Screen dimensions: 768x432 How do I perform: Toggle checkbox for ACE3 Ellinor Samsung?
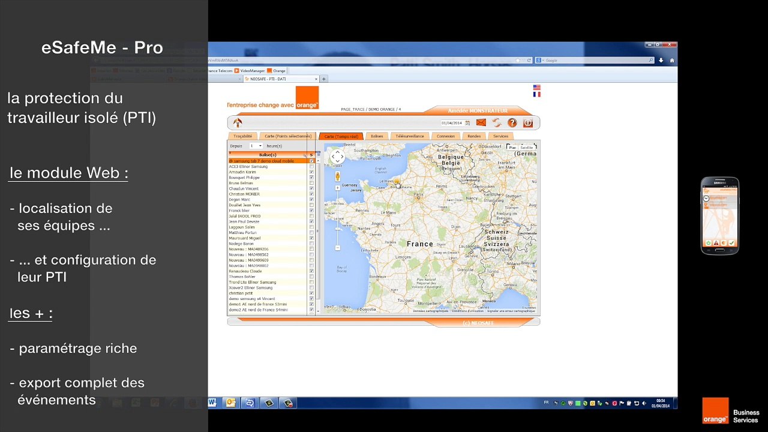pos(311,166)
